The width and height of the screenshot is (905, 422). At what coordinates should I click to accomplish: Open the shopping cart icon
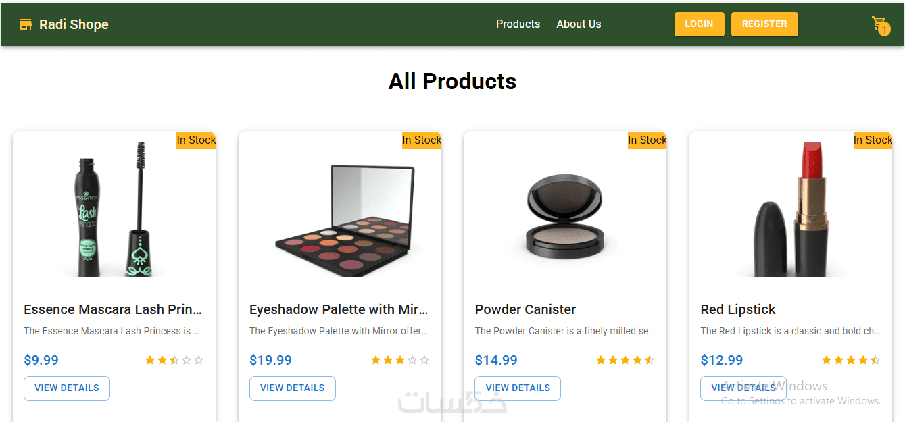[879, 25]
